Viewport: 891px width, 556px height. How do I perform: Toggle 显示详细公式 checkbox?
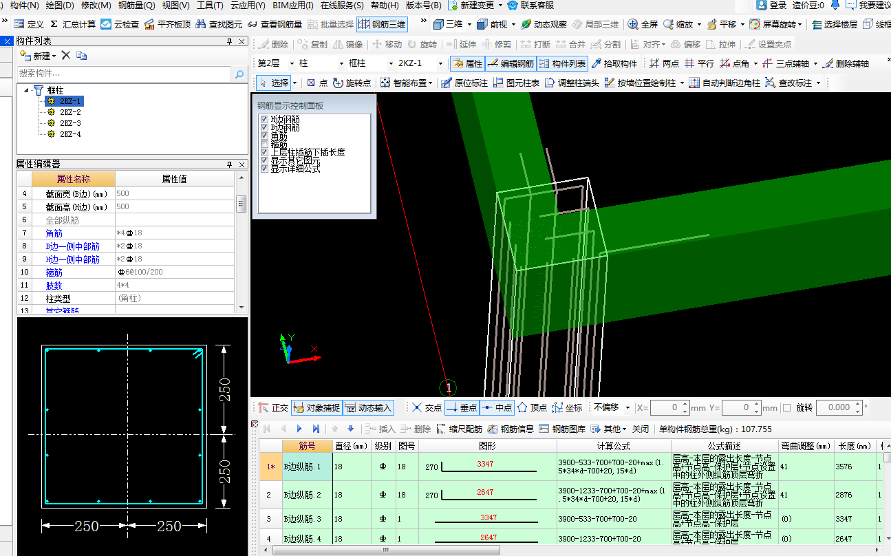pos(264,168)
